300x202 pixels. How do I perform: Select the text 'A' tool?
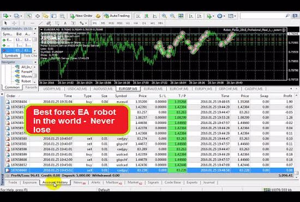(65, 23)
